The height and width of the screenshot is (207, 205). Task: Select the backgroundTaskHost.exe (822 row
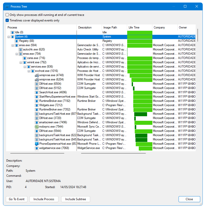tap(101, 135)
